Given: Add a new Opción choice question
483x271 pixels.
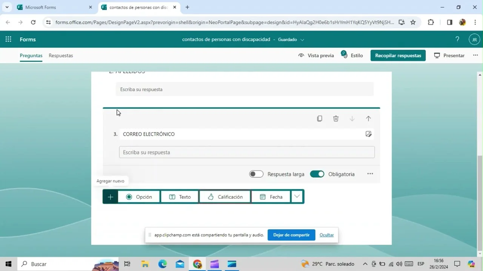Looking at the screenshot, I should (x=139, y=197).
